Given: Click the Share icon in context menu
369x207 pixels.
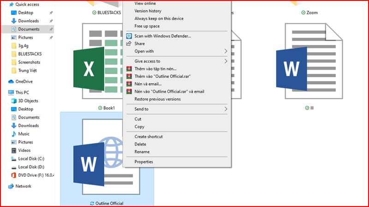Looking at the screenshot, I should pos(129,44).
